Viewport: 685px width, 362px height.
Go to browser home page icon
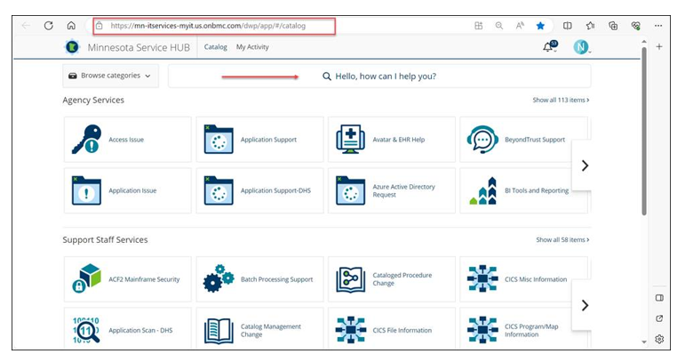point(71,26)
